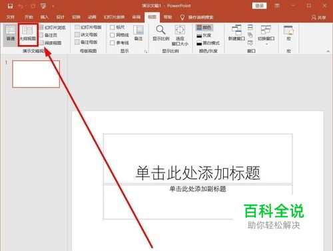
Task: Click the cascade windows icon
Action: pos(250,35)
